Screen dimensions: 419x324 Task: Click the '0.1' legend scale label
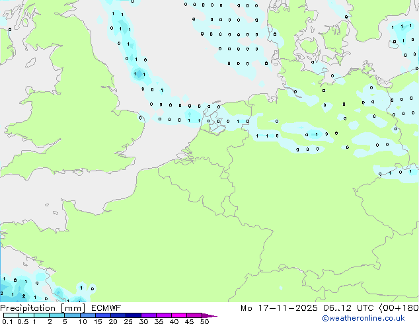(7, 321)
